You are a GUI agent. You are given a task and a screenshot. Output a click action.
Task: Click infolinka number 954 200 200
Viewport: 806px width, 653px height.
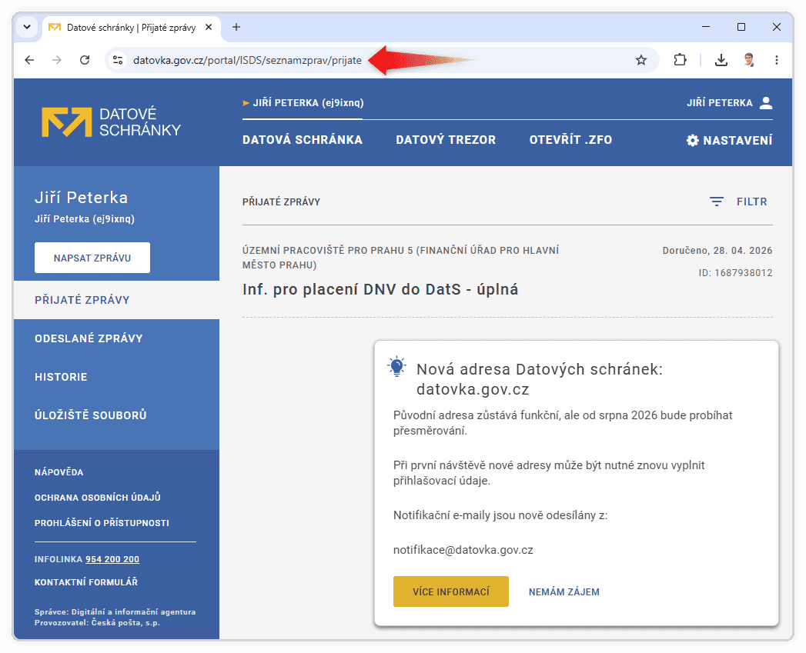(x=112, y=559)
